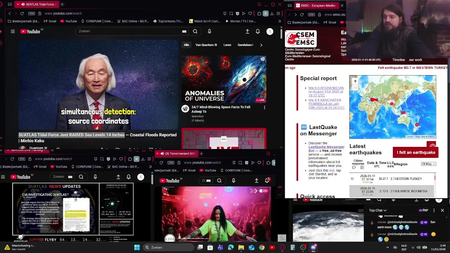The height and width of the screenshot is (253, 450).
Task: Open account avatar in top YouTube window
Action: (x=270, y=31)
